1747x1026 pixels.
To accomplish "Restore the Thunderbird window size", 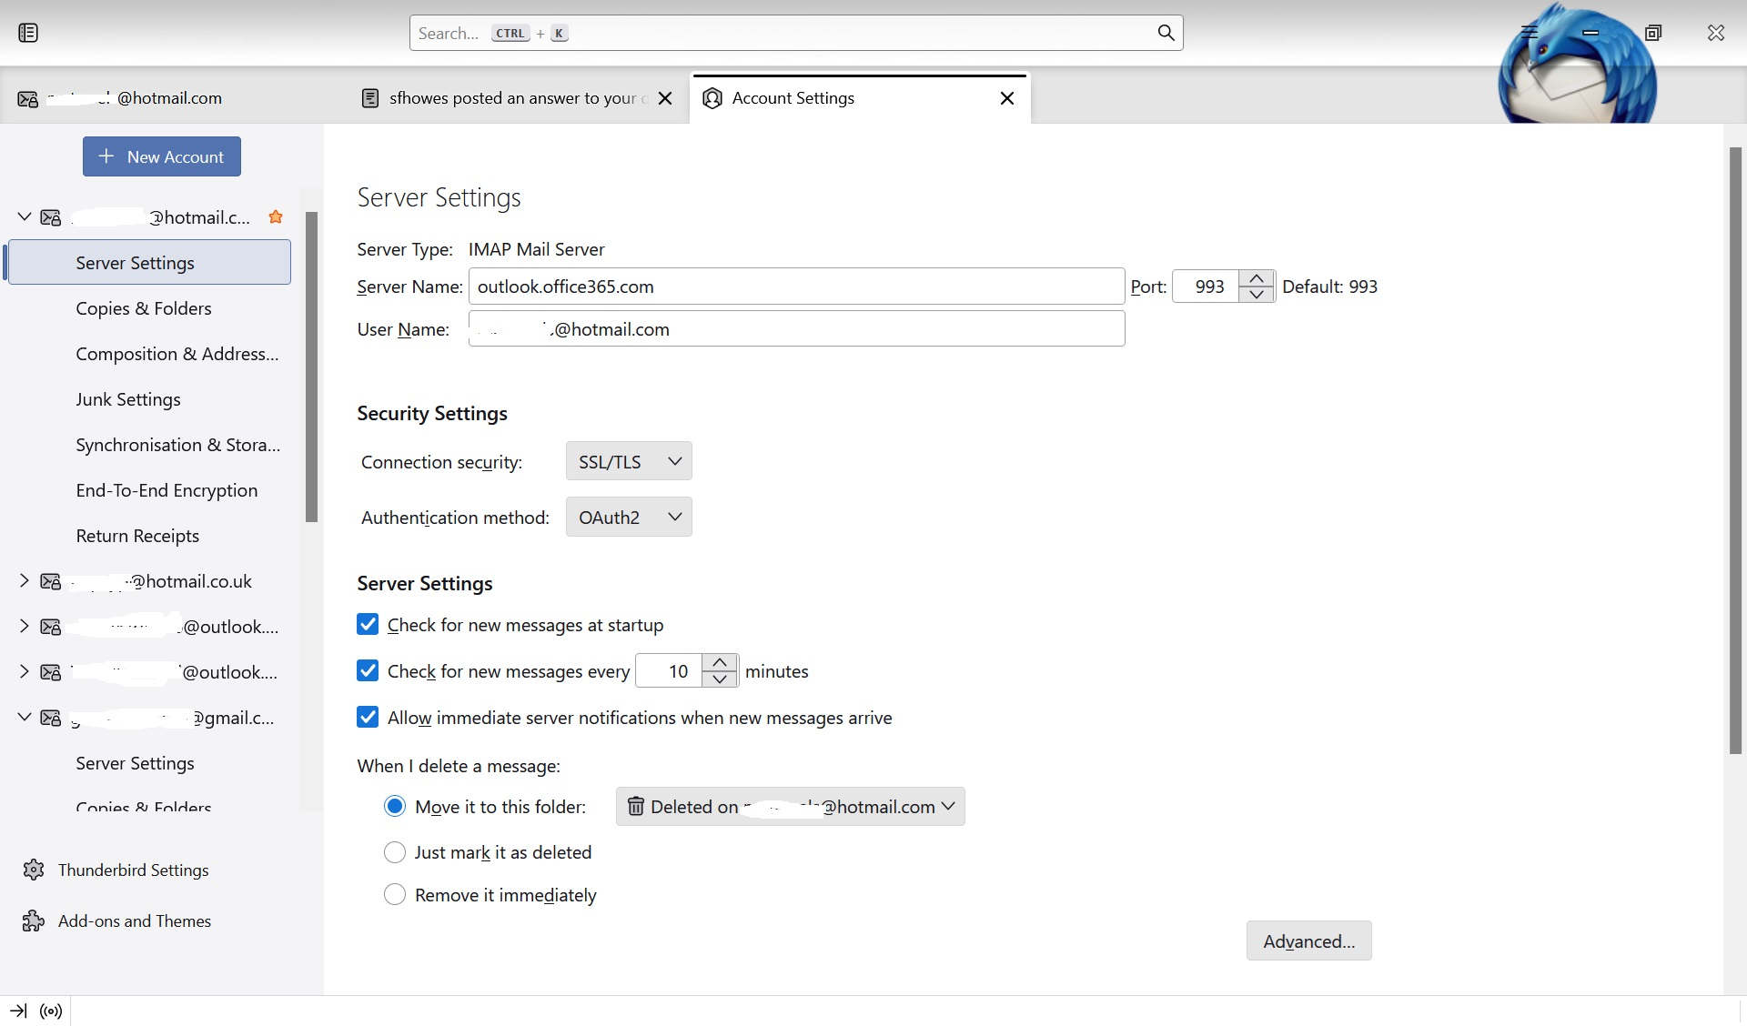I will [x=1653, y=33].
